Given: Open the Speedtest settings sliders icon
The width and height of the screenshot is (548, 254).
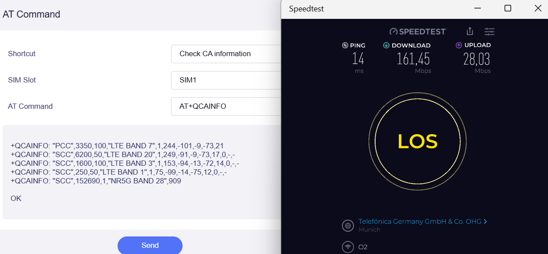Looking at the screenshot, I should coord(489,31).
